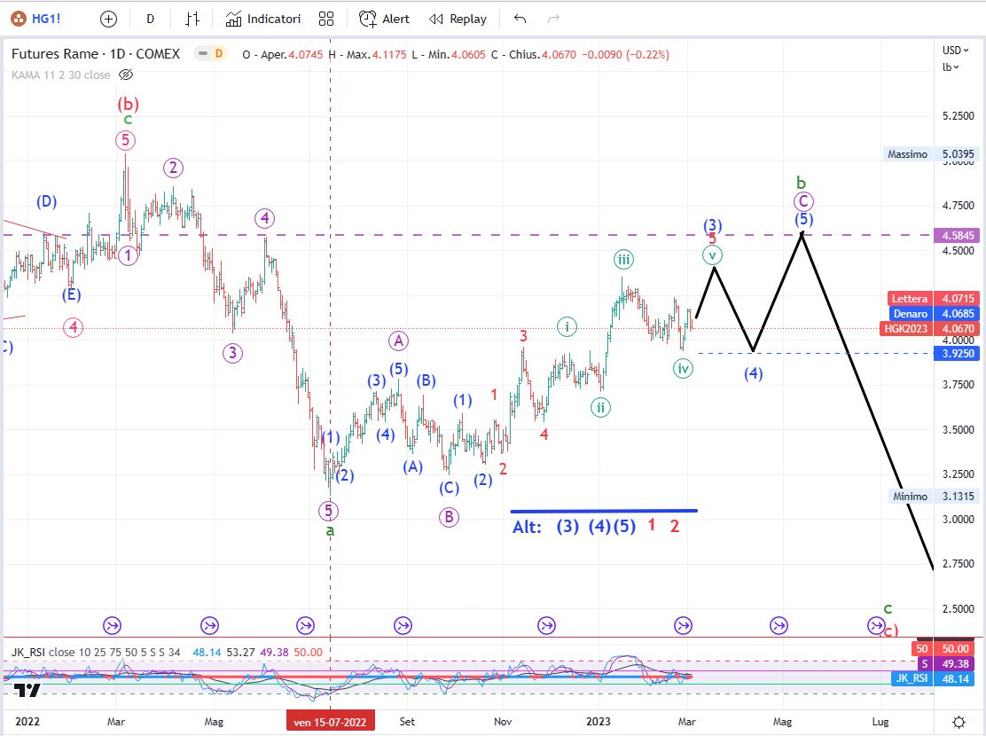
Task: Click the add symbol plus icon
Action: [108, 19]
